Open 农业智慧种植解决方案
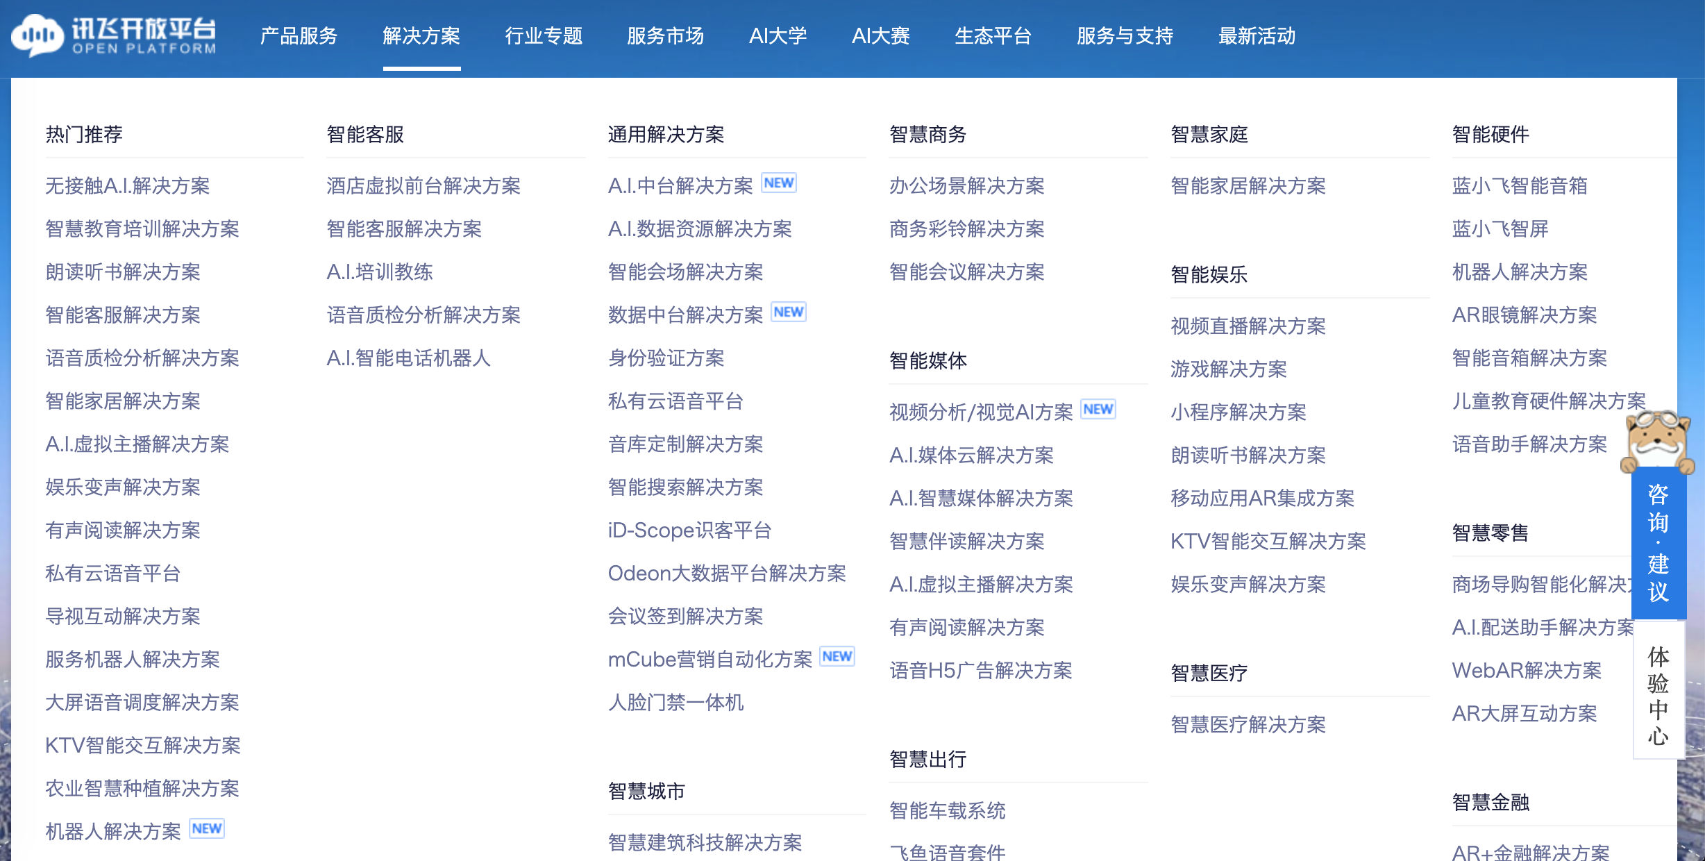Screen dimensions: 1705x861 [x=142, y=789]
